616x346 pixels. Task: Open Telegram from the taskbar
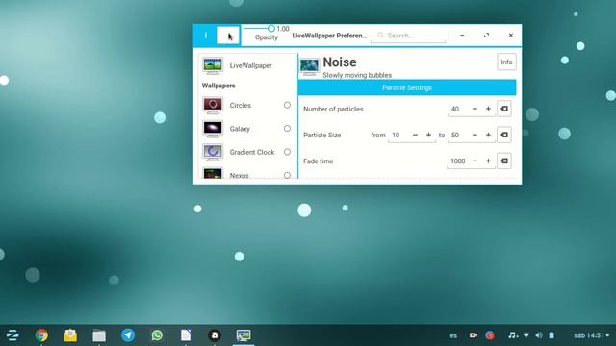pyautogui.click(x=128, y=335)
